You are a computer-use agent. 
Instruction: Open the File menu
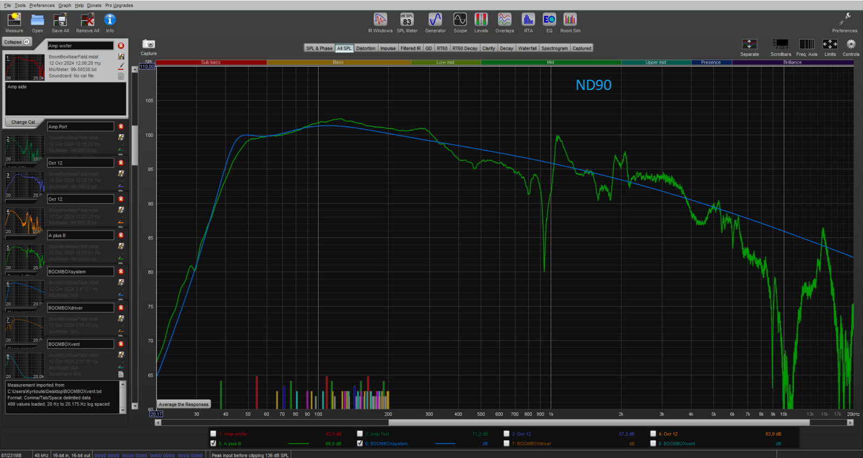pyautogui.click(x=8, y=5)
